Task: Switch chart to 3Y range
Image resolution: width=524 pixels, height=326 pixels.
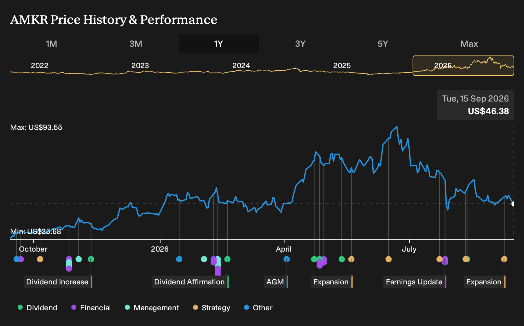Action: pos(300,44)
